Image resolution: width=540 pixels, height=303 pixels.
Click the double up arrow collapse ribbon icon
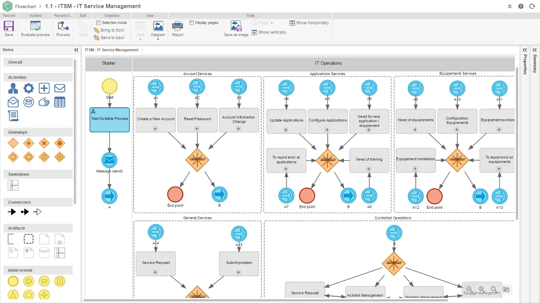tap(510, 6)
